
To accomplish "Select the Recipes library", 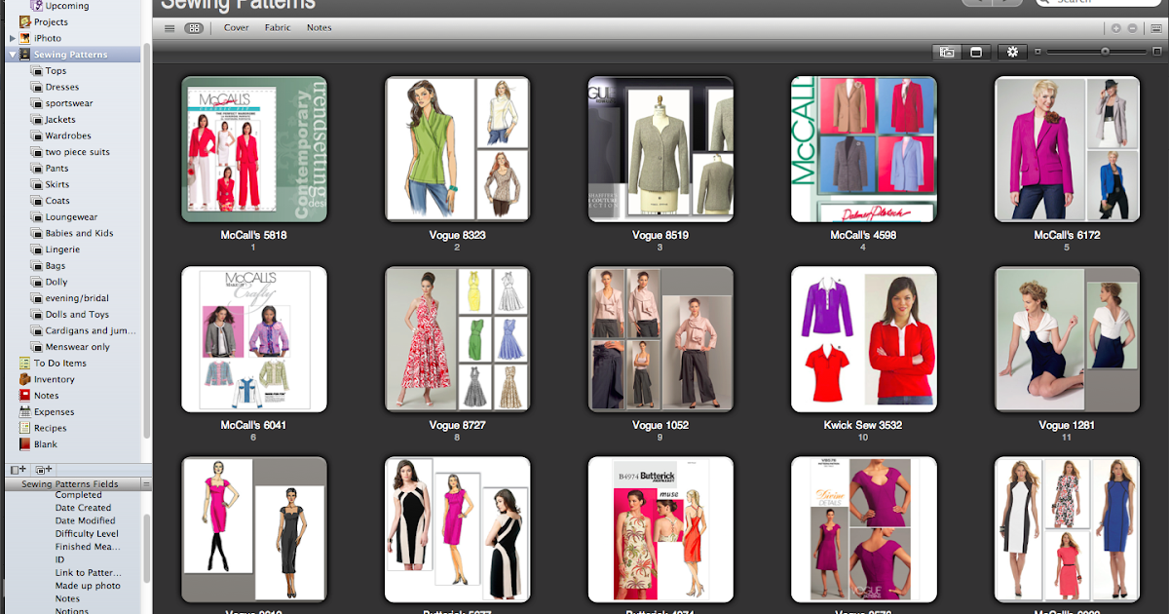I will point(51,428).
